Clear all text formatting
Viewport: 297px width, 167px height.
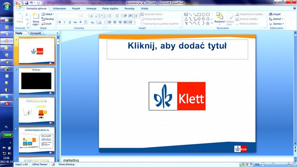(102, 16)
